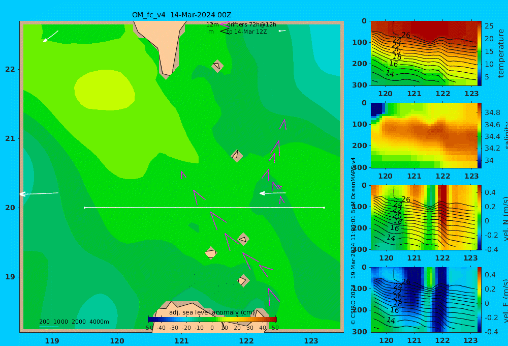Click the small island near 22°N
The width and height of the screenshot is (508, 346).
point(217,66)
